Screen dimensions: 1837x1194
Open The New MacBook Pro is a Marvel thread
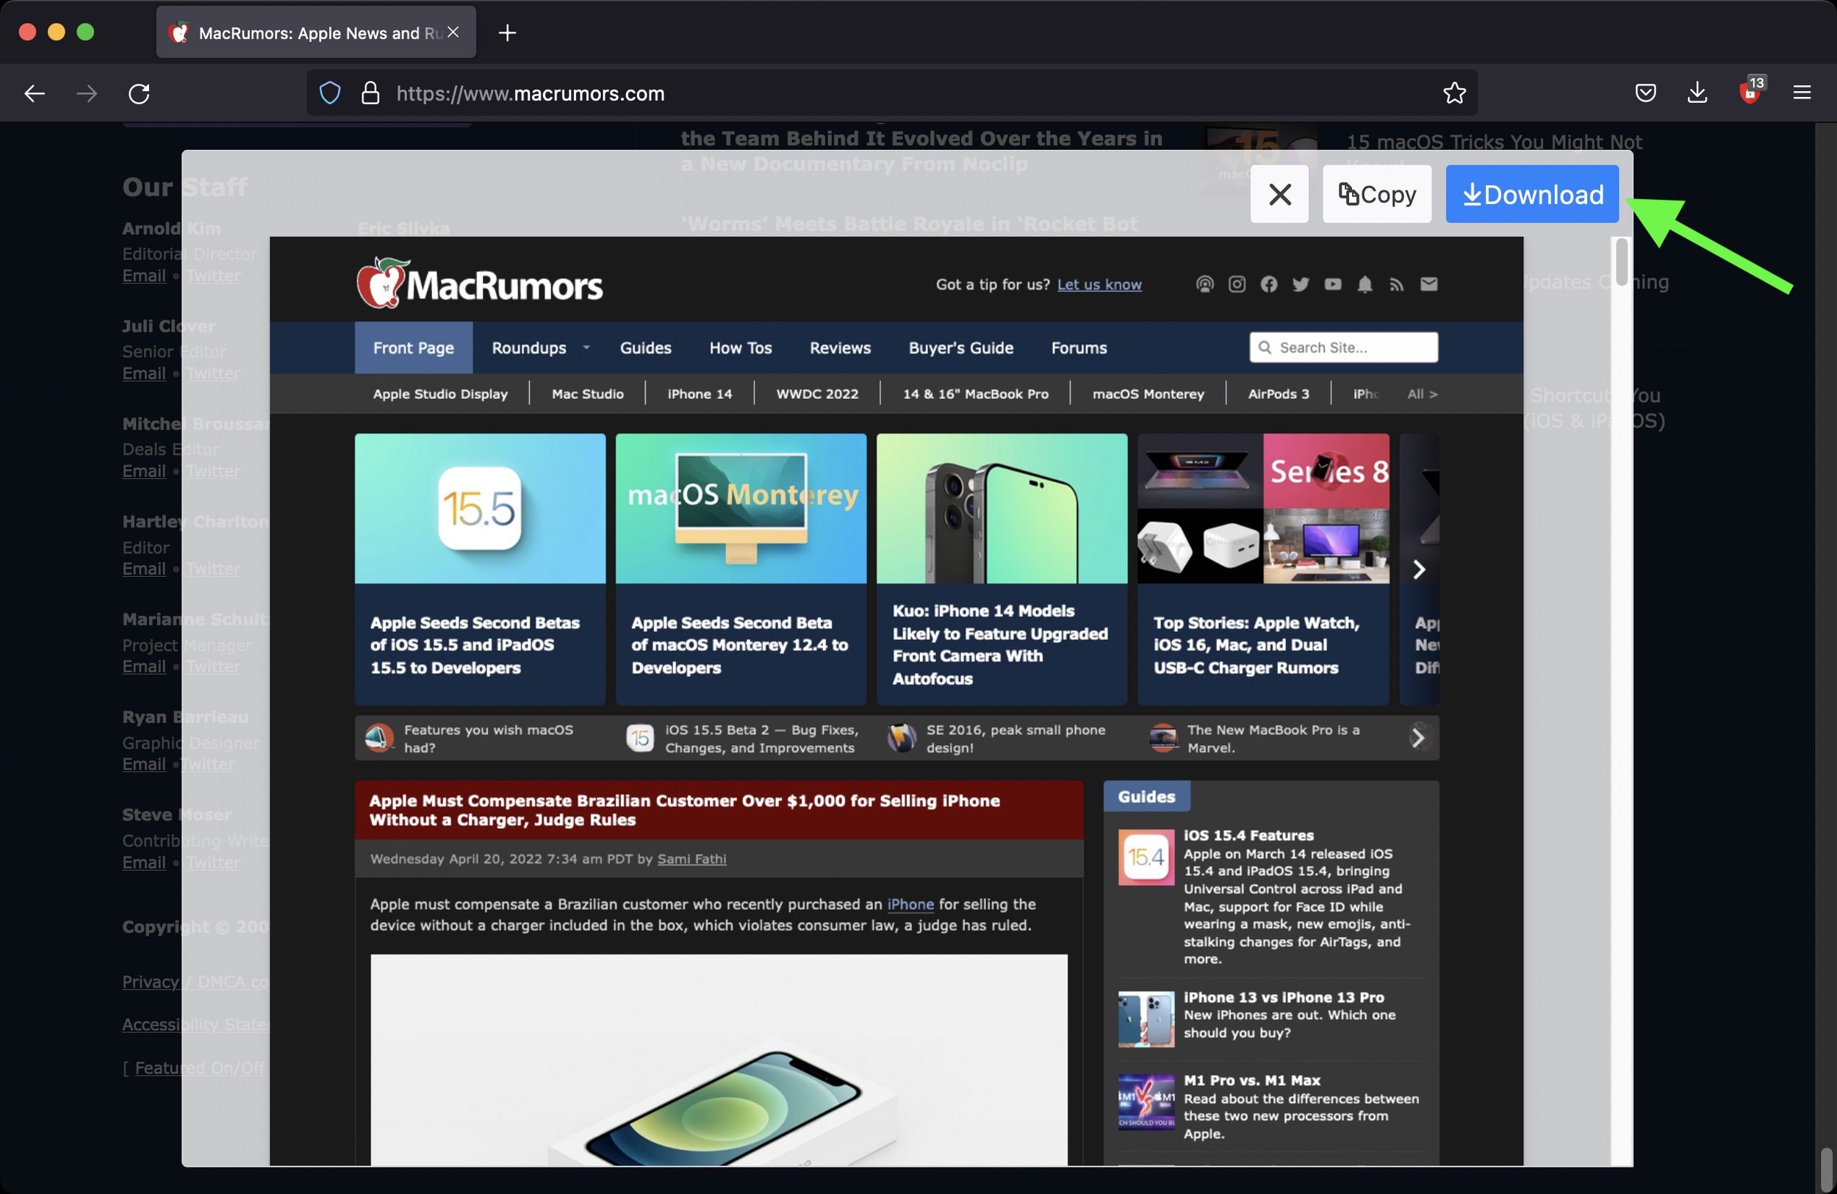coord(1273,738)
